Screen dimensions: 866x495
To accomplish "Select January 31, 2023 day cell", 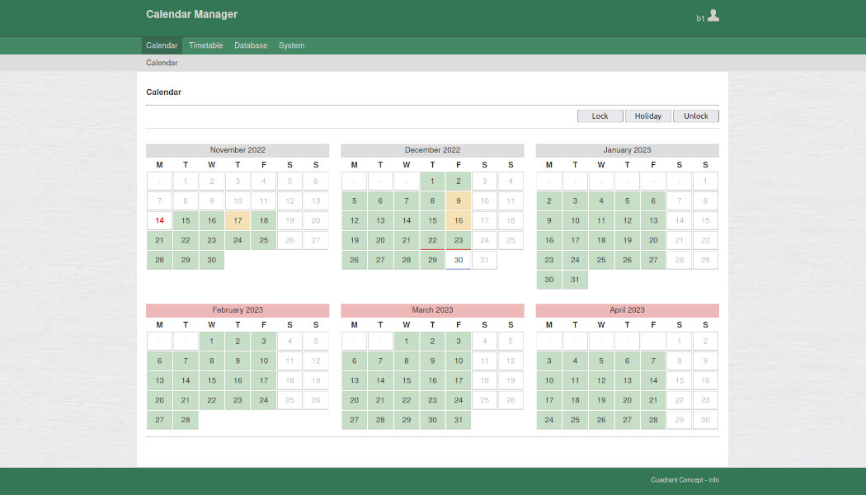I will (x=575, y=280).
